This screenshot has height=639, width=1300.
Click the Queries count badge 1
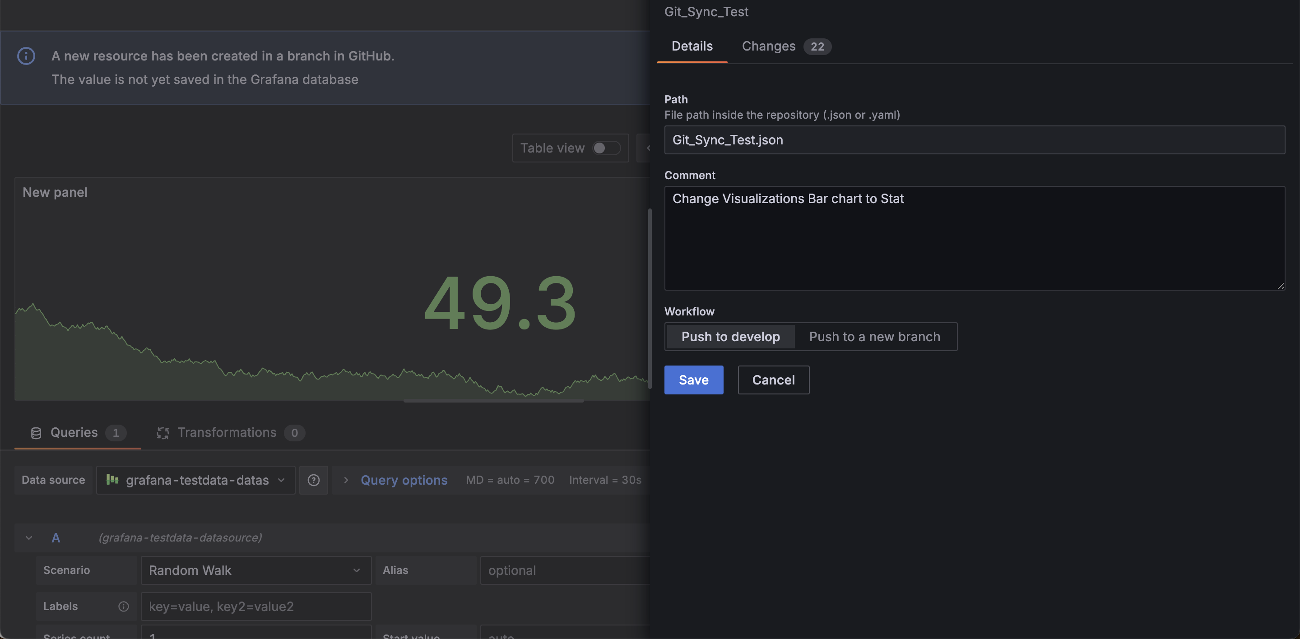(x=116, y=433)
